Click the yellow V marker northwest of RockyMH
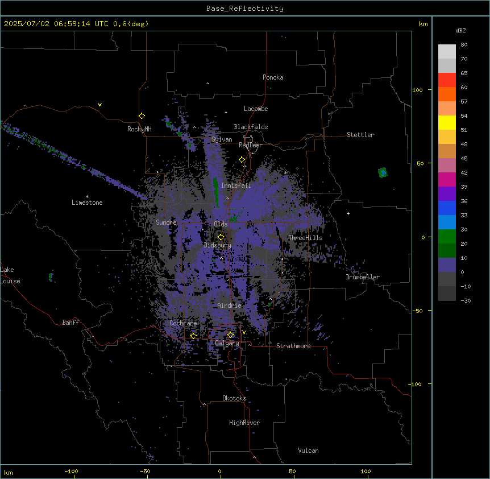Screen dimensions: 490x479 coord(99,105)
